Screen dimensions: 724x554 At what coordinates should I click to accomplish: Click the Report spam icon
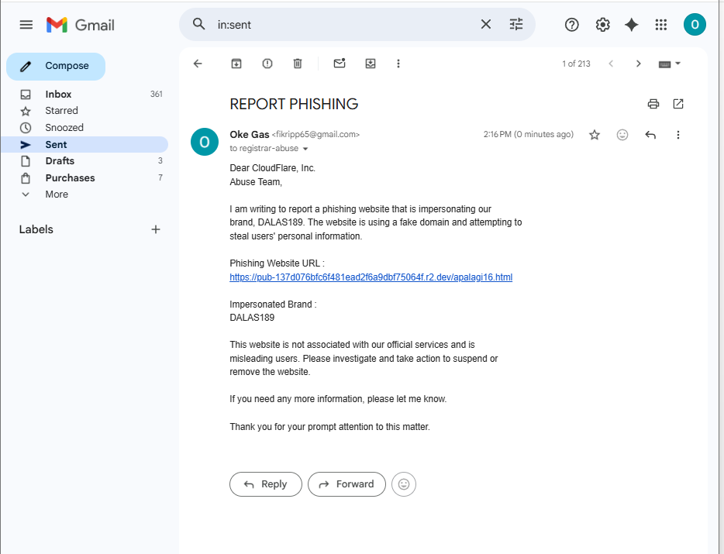(x=267, y=64)
